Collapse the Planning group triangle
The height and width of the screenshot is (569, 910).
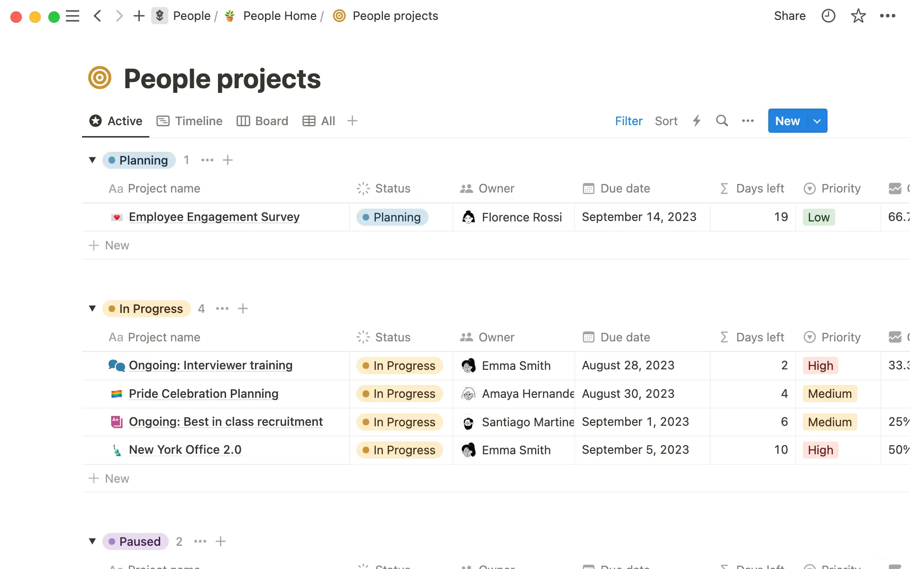[92, 160]
